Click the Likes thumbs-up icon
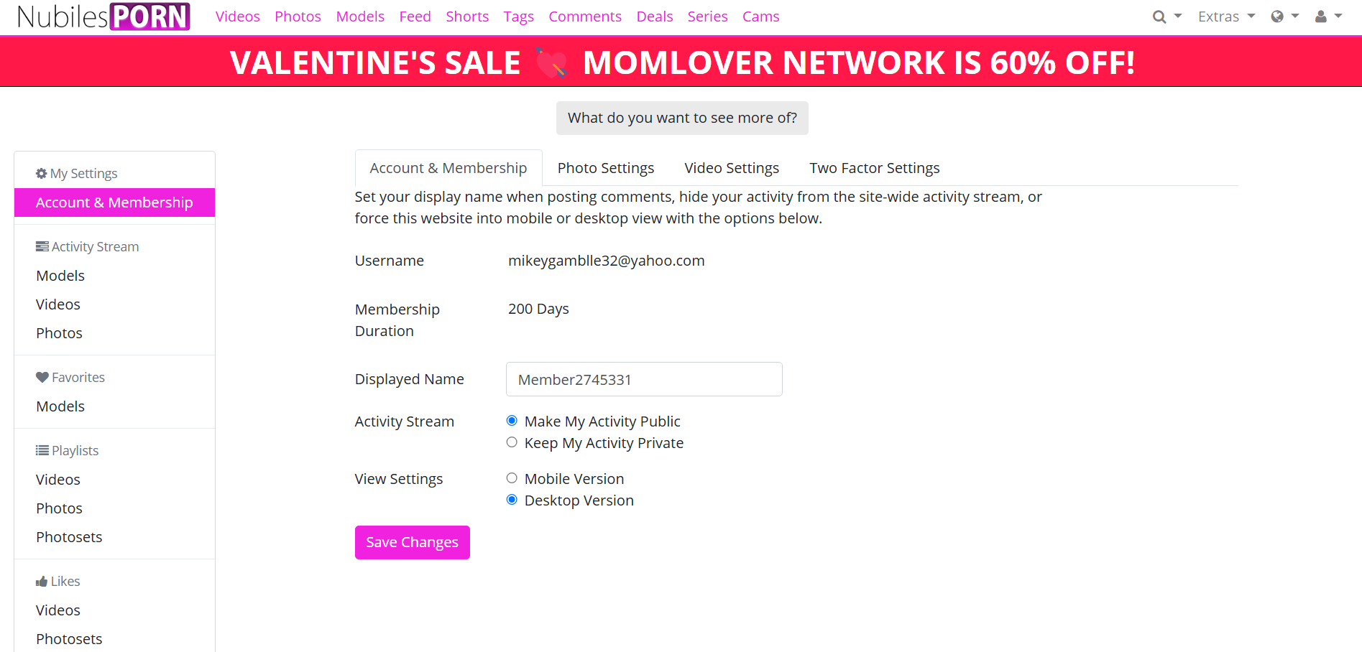 (42, 581)
